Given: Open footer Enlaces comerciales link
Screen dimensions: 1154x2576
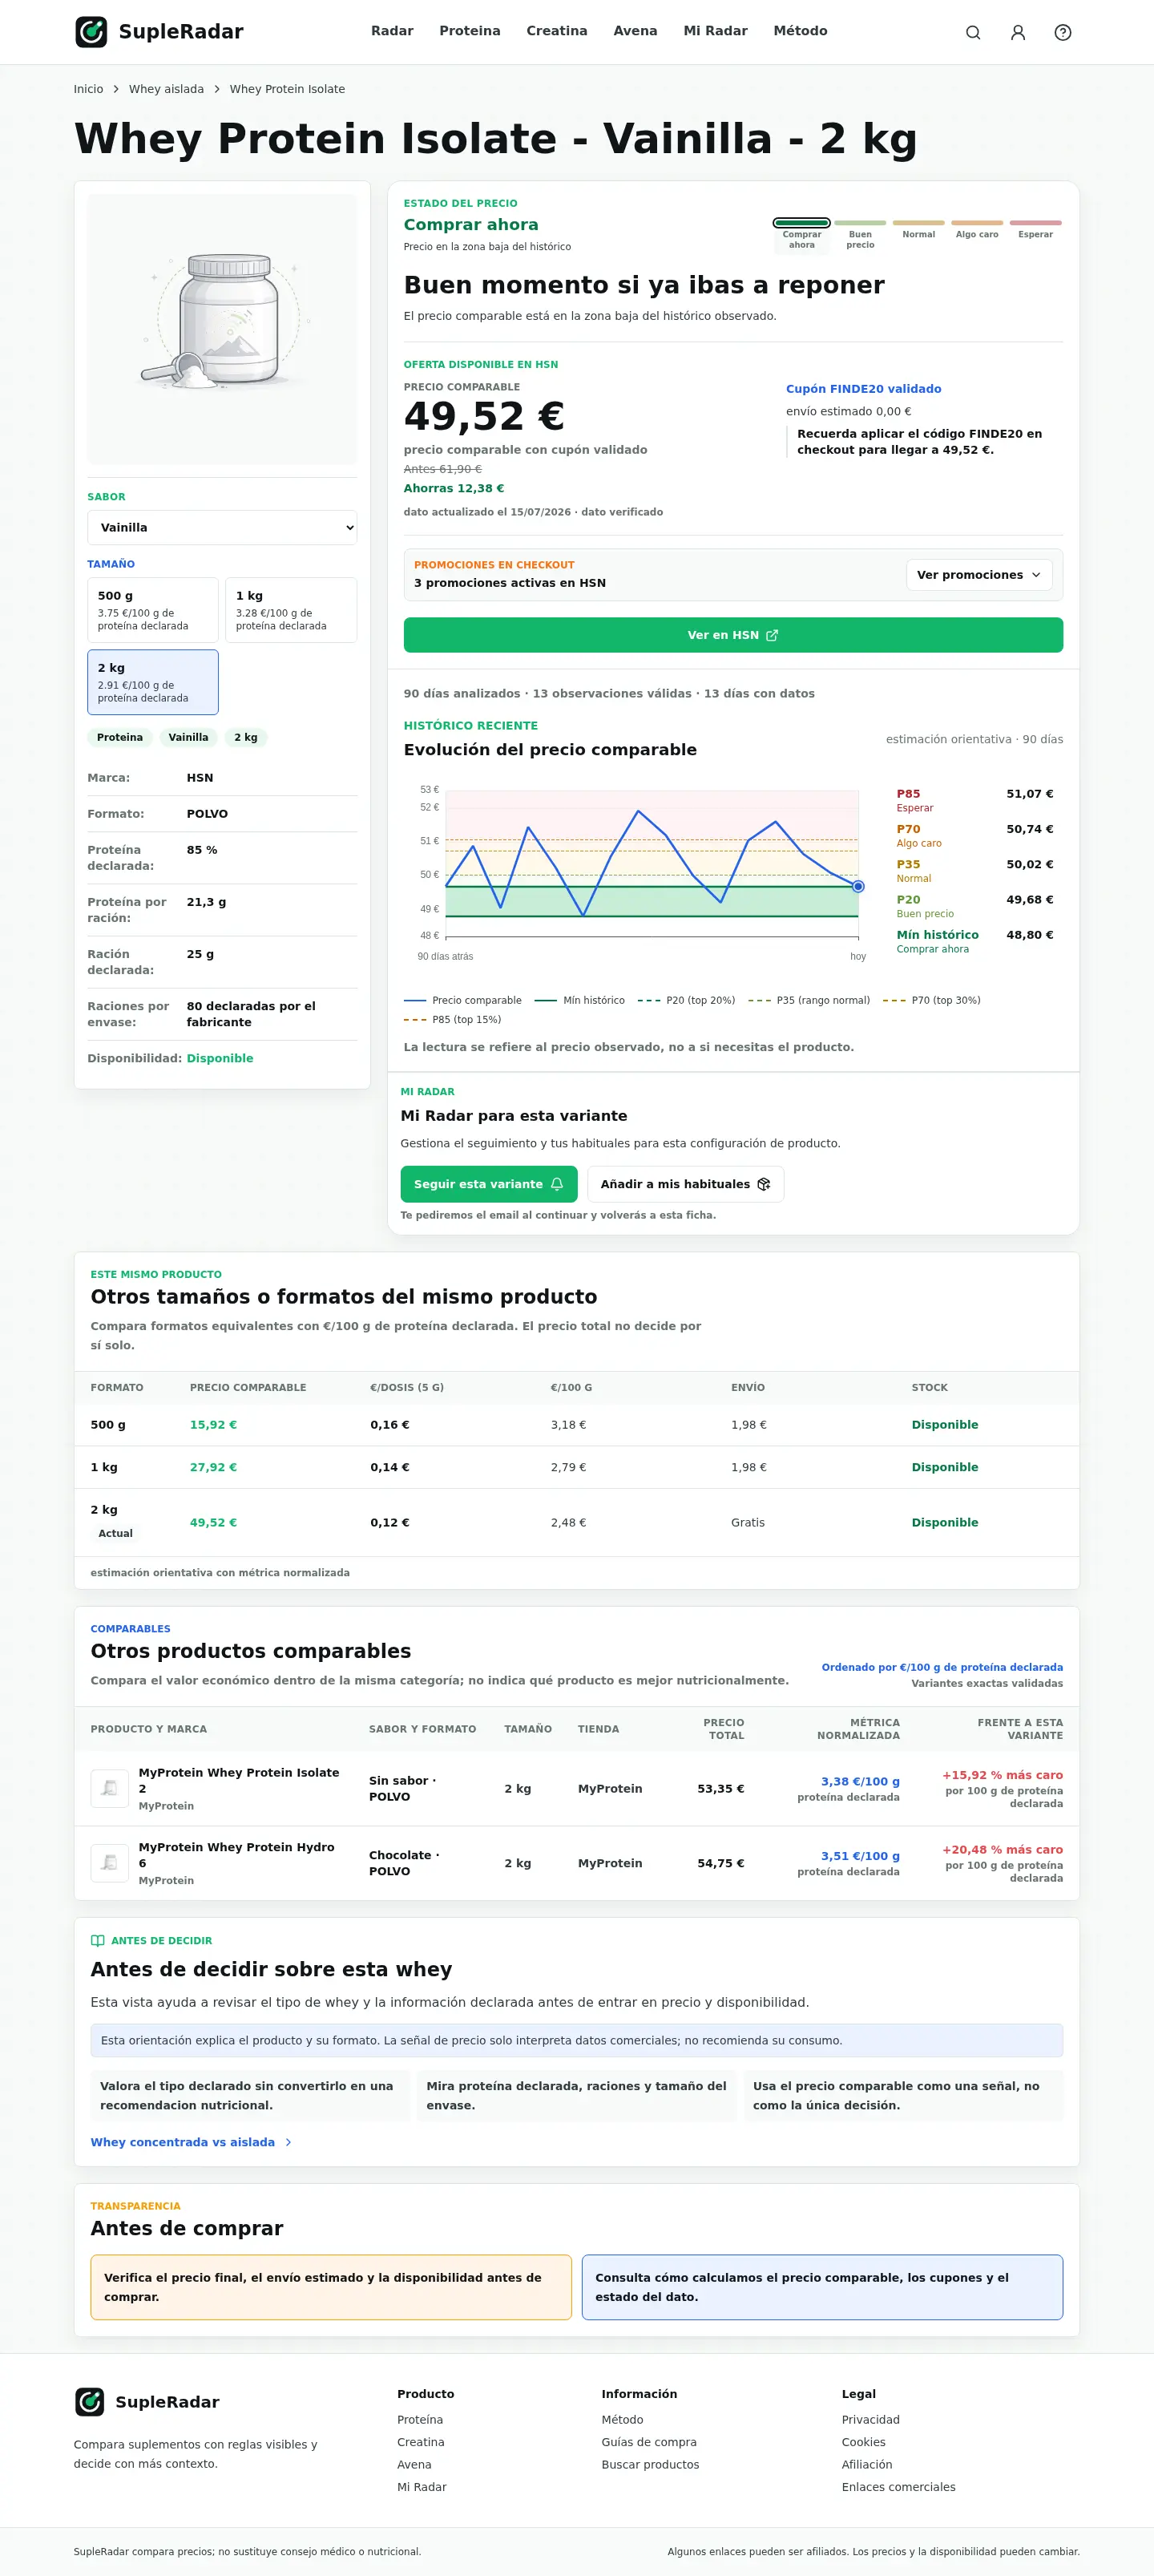Looking at the screenshot, I should click(x=898, y=2487).
